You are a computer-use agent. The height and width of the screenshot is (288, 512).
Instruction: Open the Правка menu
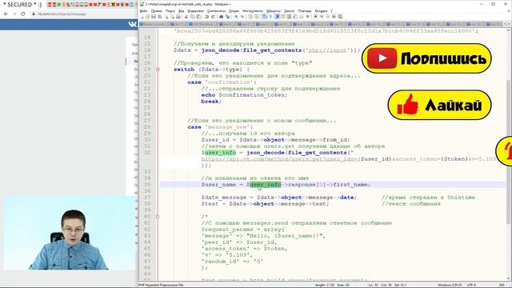[x=157, y=10]
